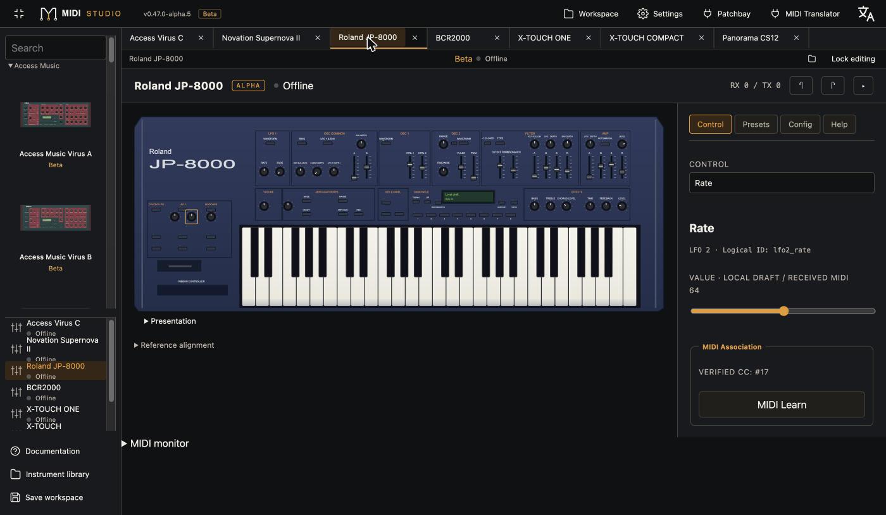This screenshot has width=886, height=515.
Task: Click the MIDI Learn button
Action: 782,405
